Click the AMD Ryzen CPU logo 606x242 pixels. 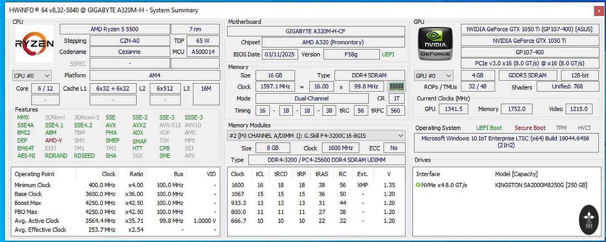[x=34, y=43]
